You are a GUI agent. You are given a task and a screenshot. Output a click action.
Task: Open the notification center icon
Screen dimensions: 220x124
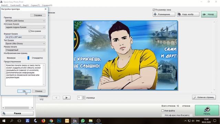(x=214, y=121)
